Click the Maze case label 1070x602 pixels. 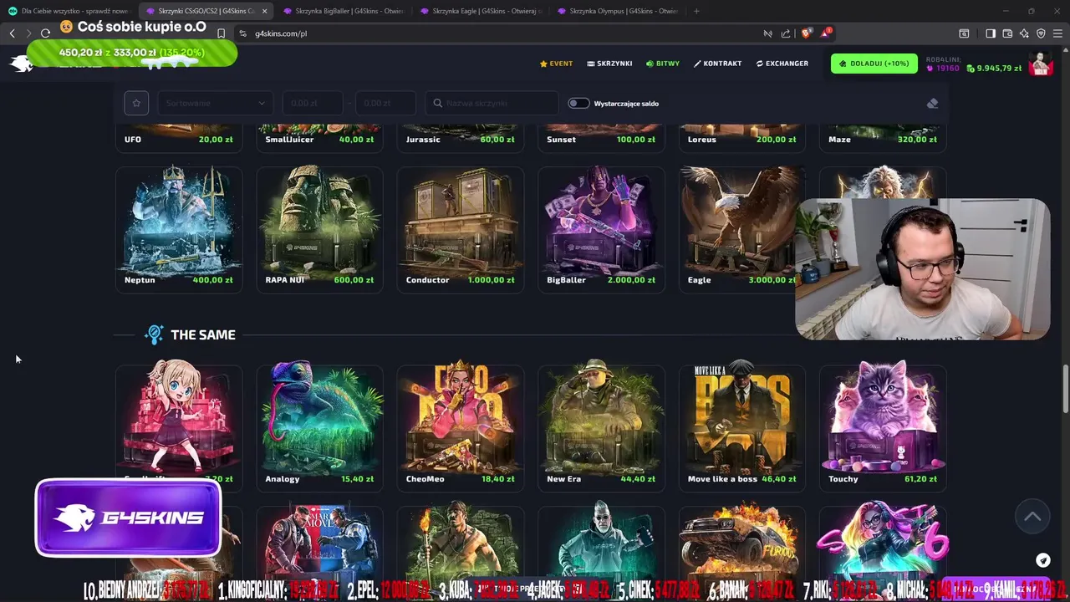tap(839, 140)
